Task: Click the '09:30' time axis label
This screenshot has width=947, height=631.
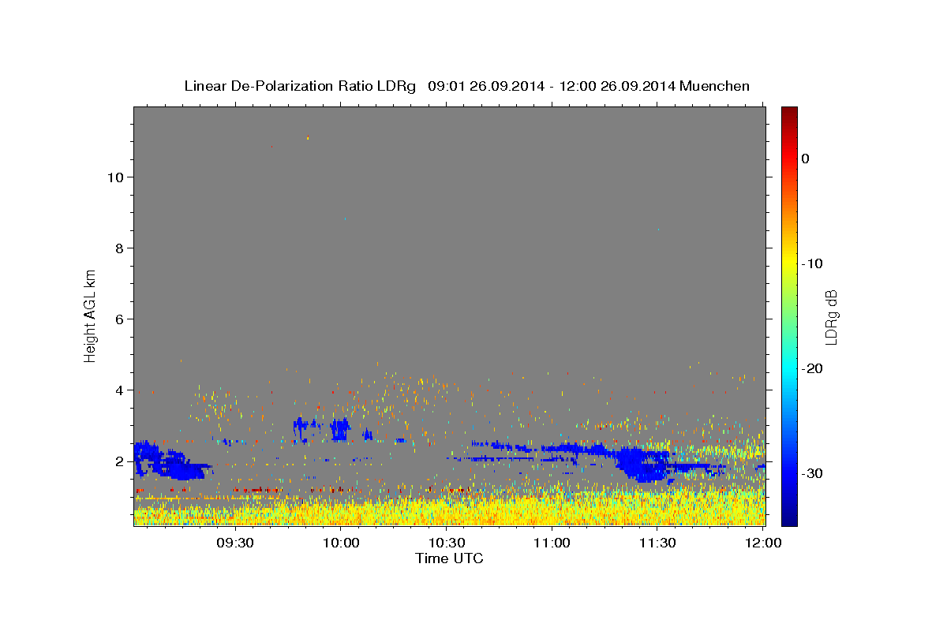Action: [235, 543]
